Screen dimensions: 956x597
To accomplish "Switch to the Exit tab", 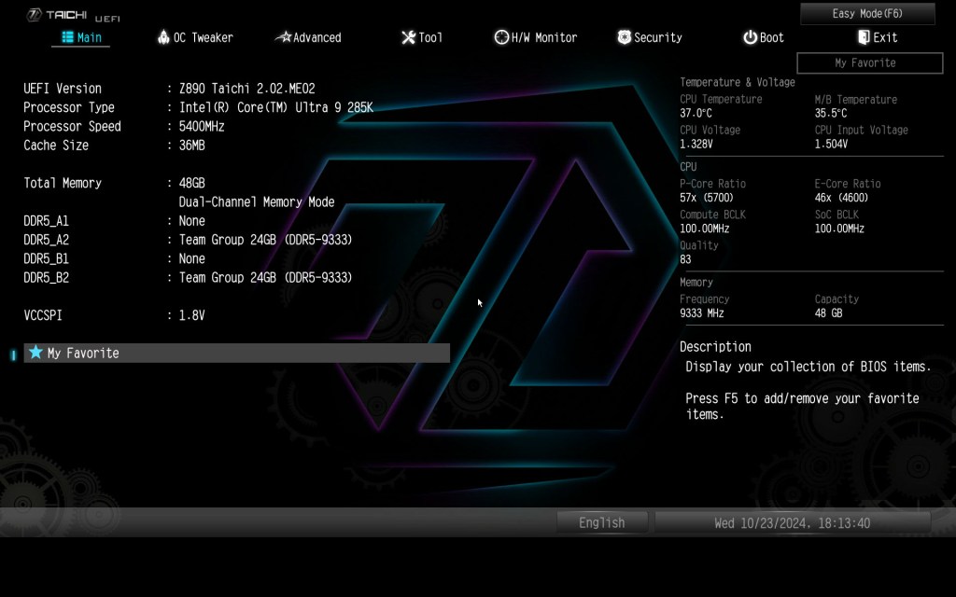I will pos(878,37).
